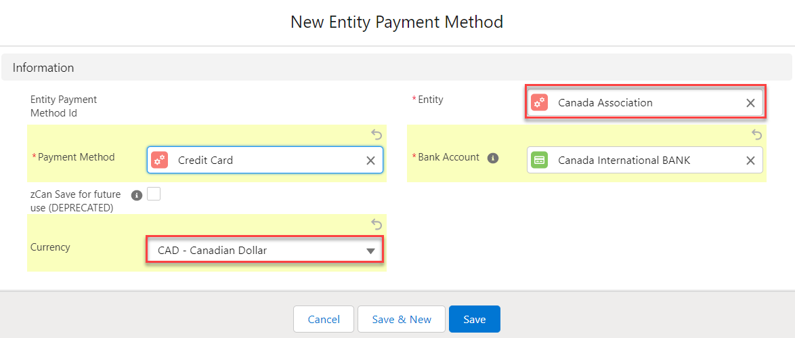
Task: Toggle zCan Save for future use checkbox
Action: click(x=154, y=194)
